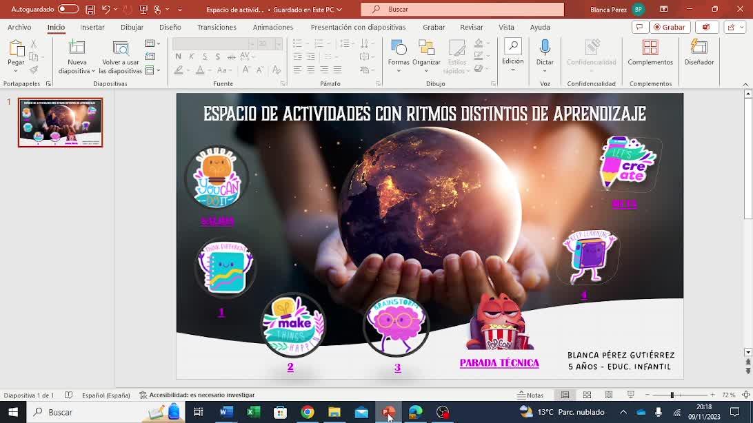This screenshot has height=423, width=753.
Task: Open the font size dropdown
Action: coord(279,43)
